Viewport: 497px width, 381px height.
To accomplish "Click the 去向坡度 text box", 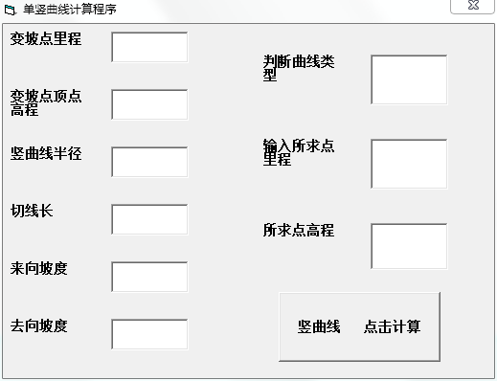I will (x=149, y=334).
